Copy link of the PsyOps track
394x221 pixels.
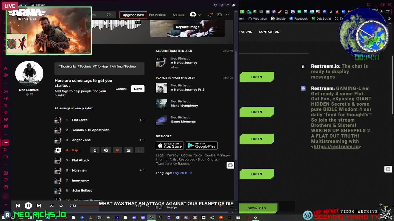coord(106,150)
